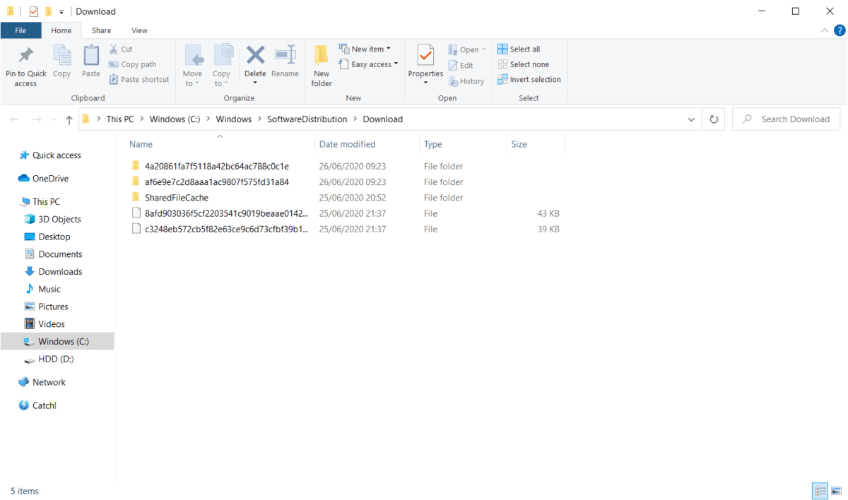Go up one folder level

pos(69,119)
